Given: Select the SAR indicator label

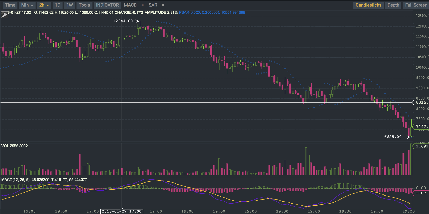Looking at the screenshot, I should click(153, 5).
